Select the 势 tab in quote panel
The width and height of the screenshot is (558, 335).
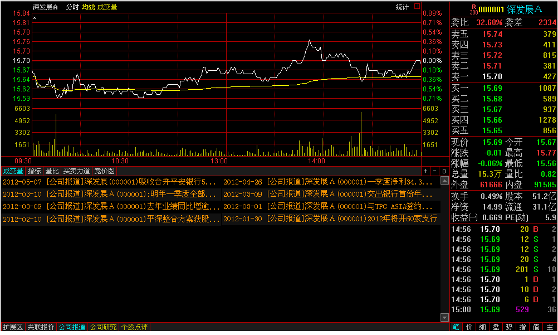pyautogui.click(x=509, y=327)
